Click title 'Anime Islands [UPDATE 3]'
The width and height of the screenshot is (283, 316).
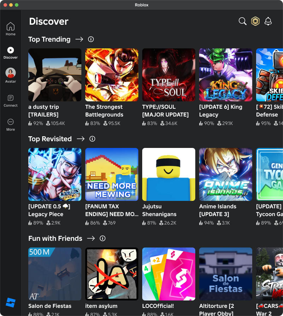(x=218, y=210)
